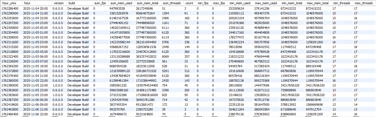376x117 pixels.
Task: Sort by the hour_unix column header
Action: [x=9, y=3]
